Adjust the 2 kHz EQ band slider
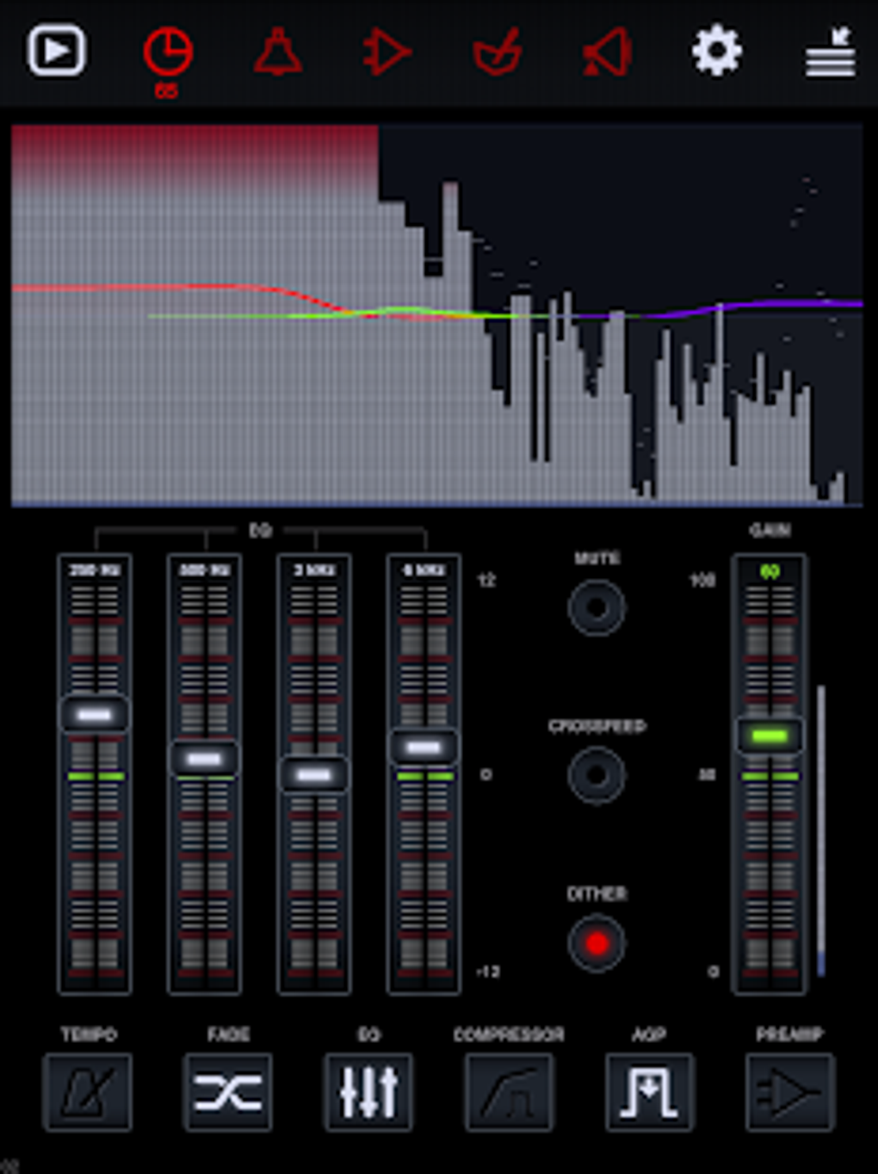Viewport: 878px width, 1174px height. click(x=314, y=774)
